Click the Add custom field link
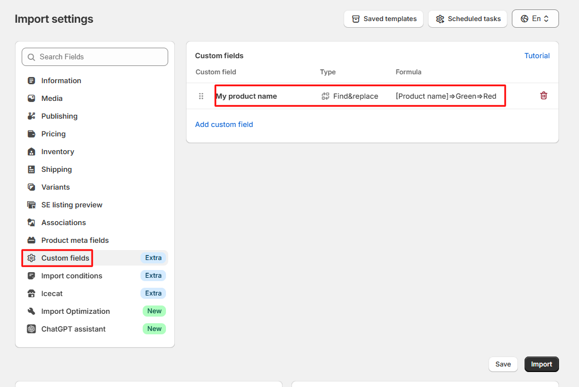This screenshot has width=579, height=387. tap(224, 124)
